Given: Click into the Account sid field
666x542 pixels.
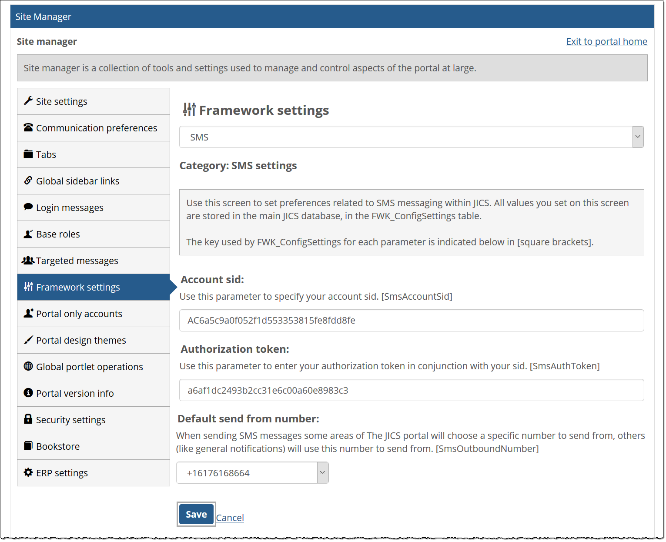Looking at the screenshot, I should 412,321.
